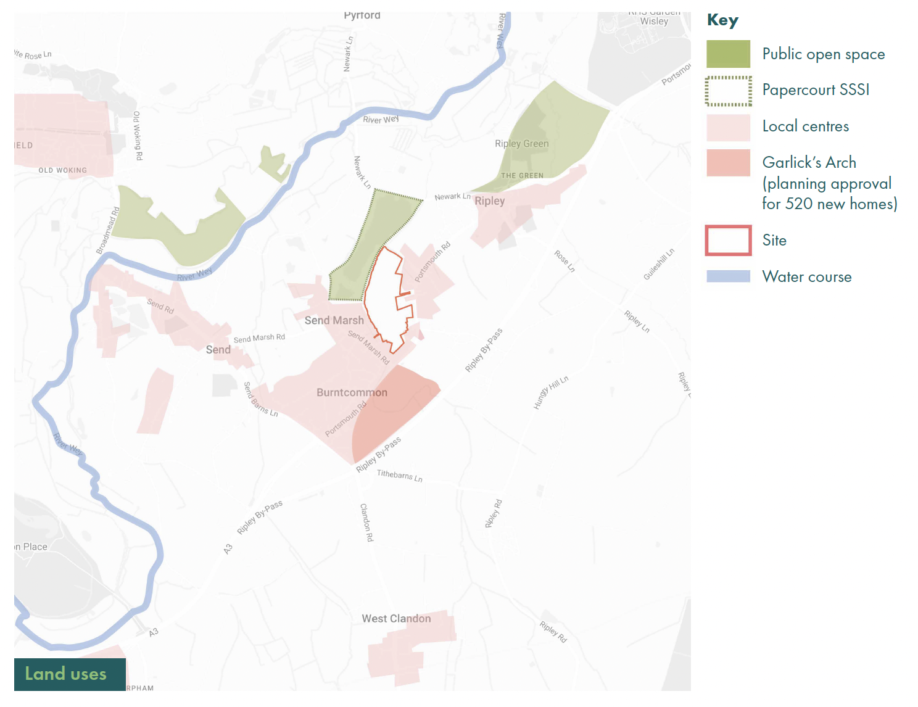This screenshot has height=707, width=918.
Task: Click the Public open space green swatch
Action: pyautogui.click(x=728, y=54)
